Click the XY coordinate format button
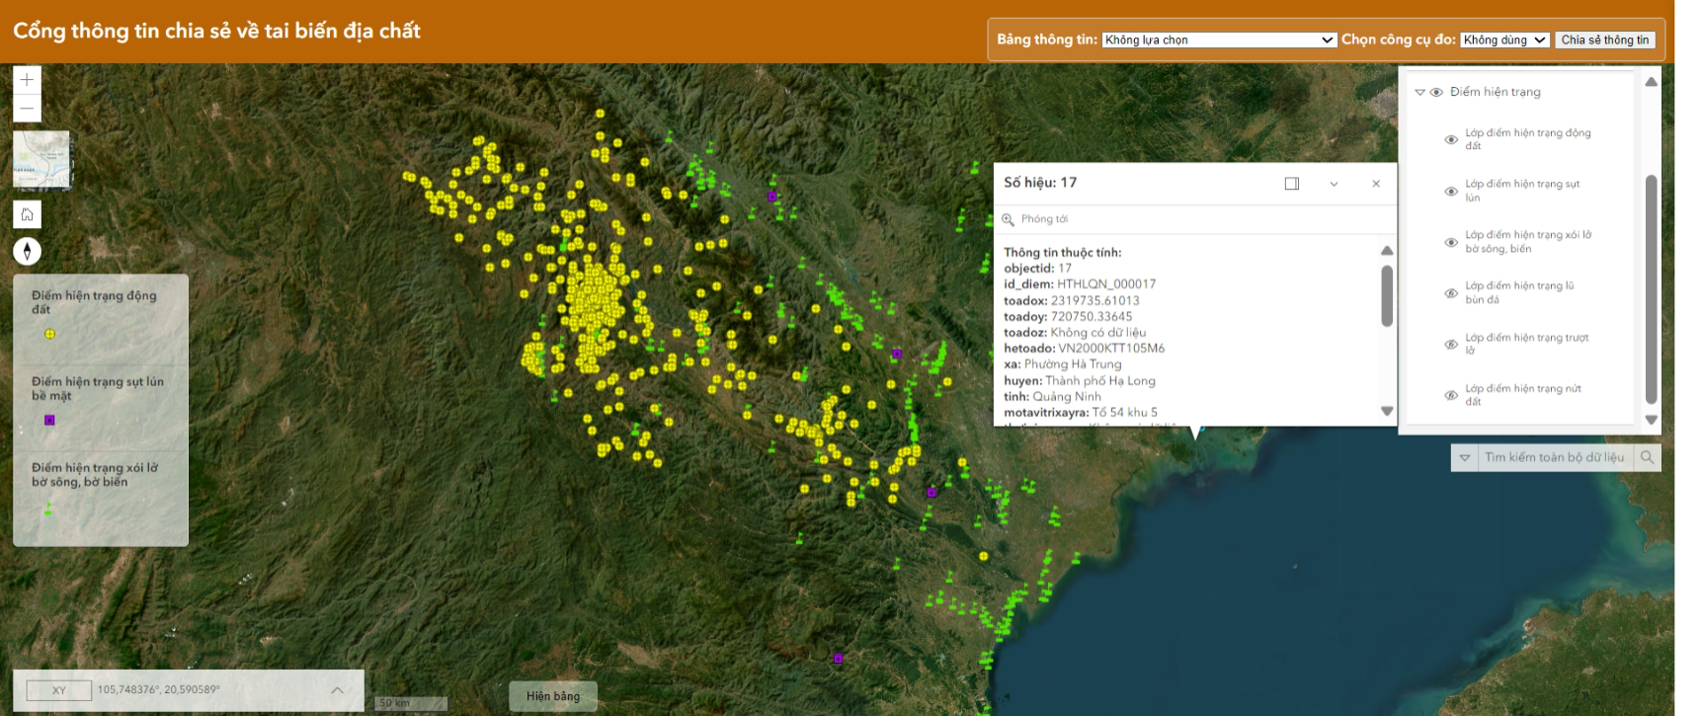 (59, 690)
